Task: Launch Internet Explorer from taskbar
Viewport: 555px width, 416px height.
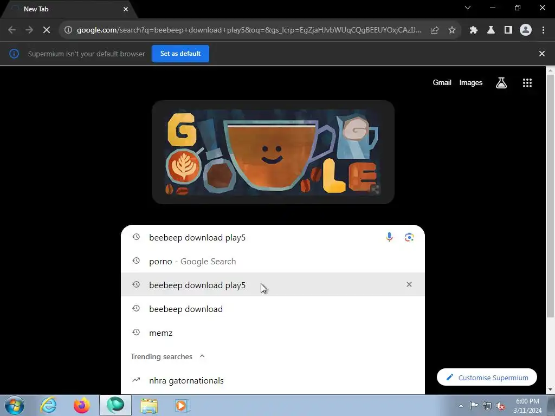Action: 48,405
